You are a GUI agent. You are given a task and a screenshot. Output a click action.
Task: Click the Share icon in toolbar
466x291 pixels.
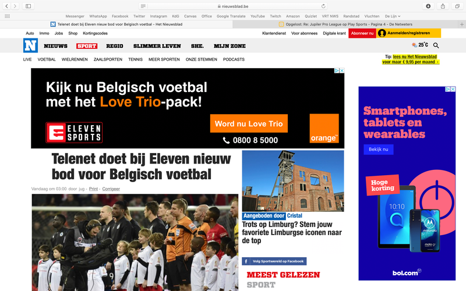coord(443,6)
